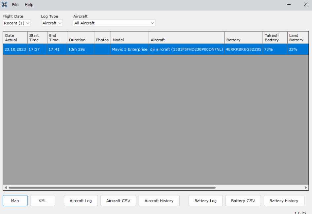Minimize the application window
Screen dimensions: 312x214
click(289, 5)
